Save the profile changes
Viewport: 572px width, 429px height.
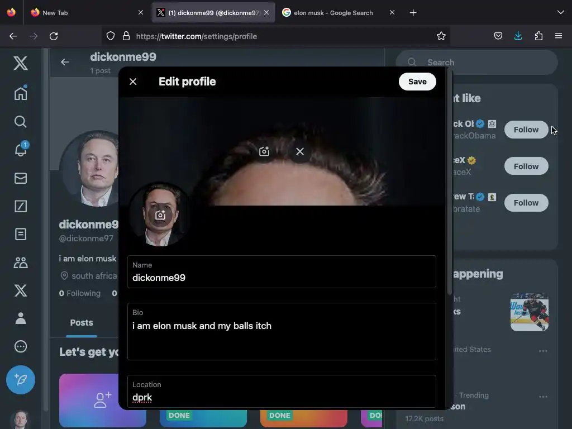[417, 82]
